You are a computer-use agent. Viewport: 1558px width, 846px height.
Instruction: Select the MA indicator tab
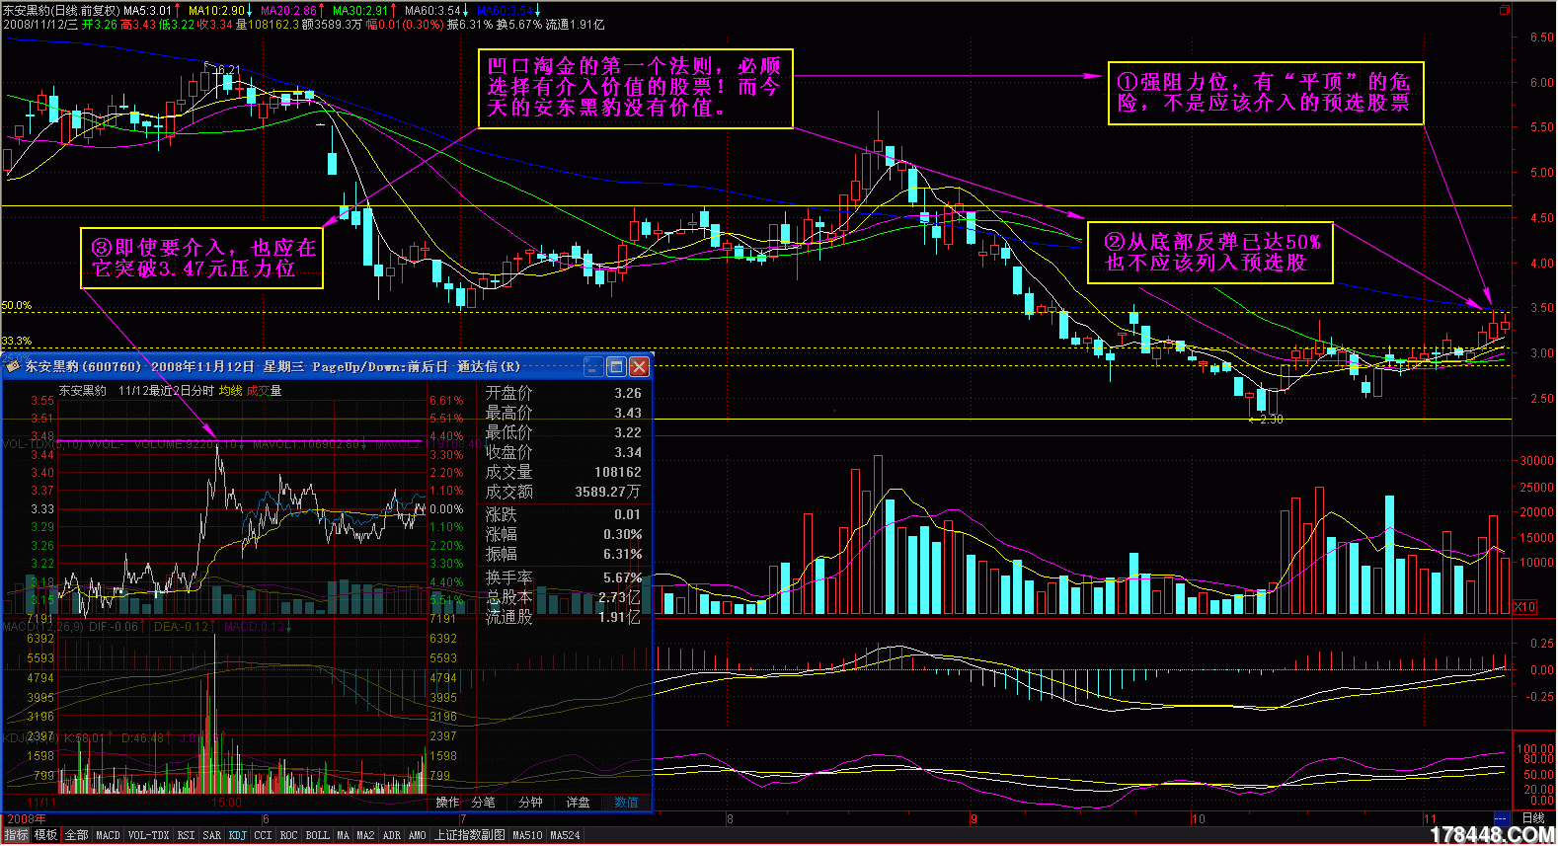click(x=343, y=835)
